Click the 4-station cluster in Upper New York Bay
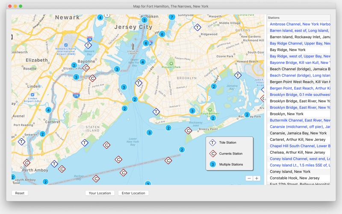The height and width of the screenshot is (214, 342). (143, 62)
